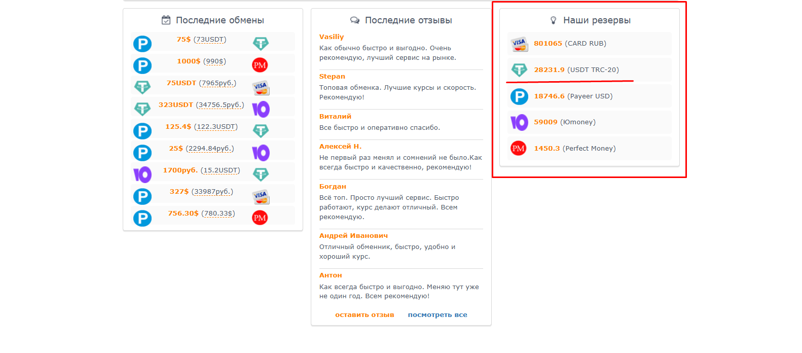802x353 pixels.
Task: Click the Tether icon in the 323USDT exchange row
Action: pos(142,109)
